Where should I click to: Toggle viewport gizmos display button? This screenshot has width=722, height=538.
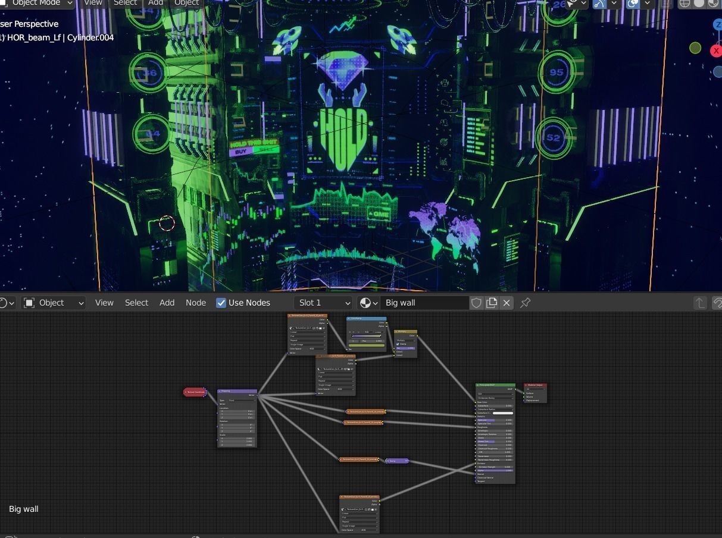(599, 4)
